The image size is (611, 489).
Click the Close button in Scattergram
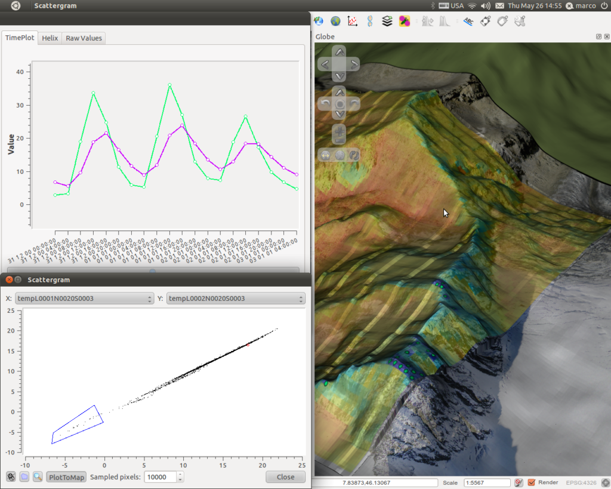click(286, 477)
